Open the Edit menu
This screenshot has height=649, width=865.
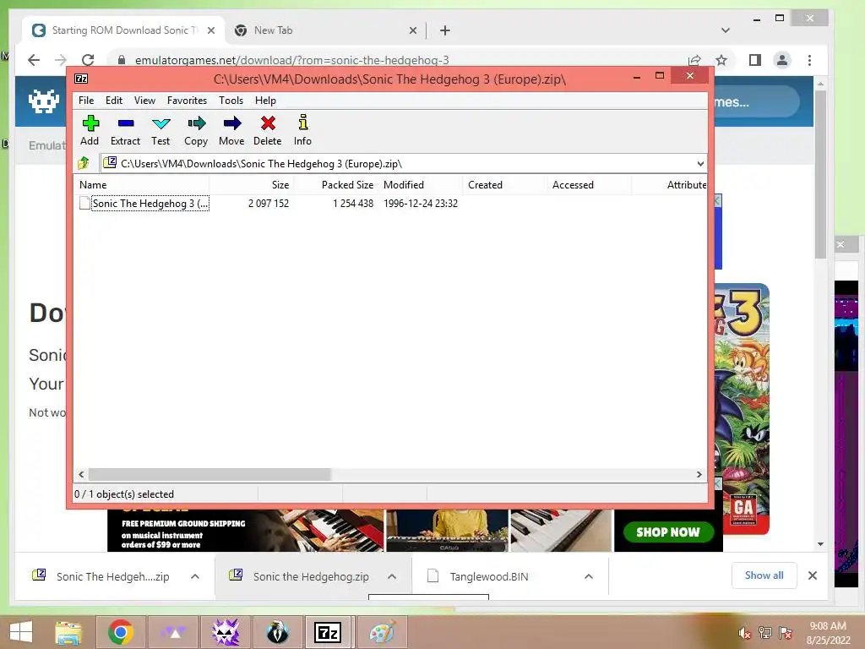[114, 101]
